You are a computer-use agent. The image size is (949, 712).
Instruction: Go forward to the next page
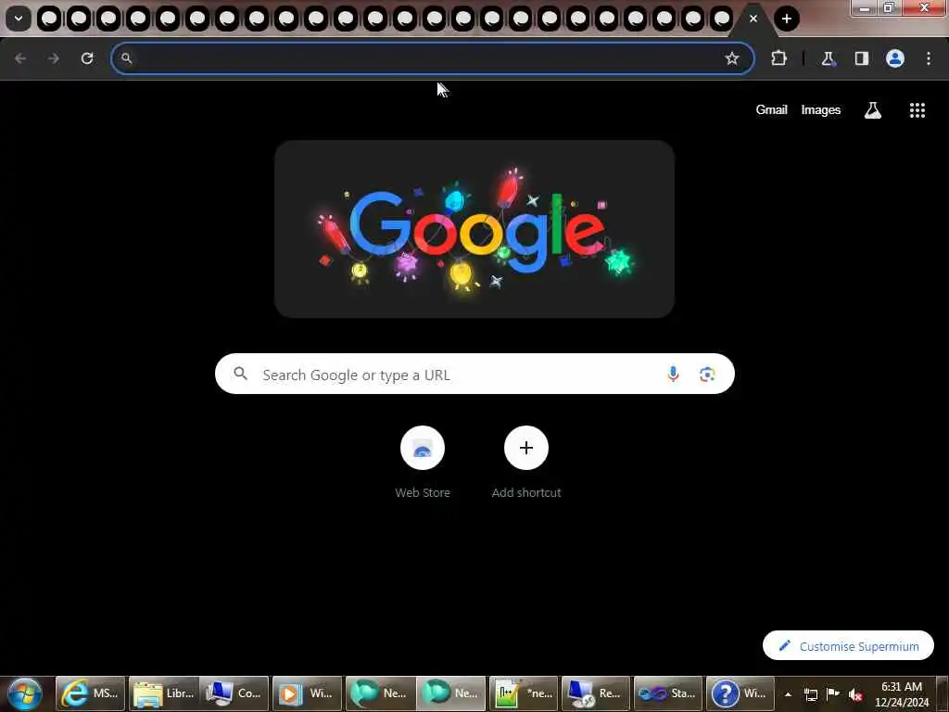53,58
